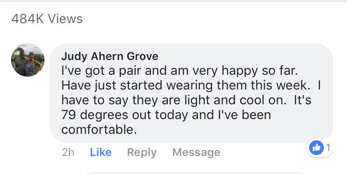Send a Message to the commenter
347x174 pixels.
tap(196, 152)
